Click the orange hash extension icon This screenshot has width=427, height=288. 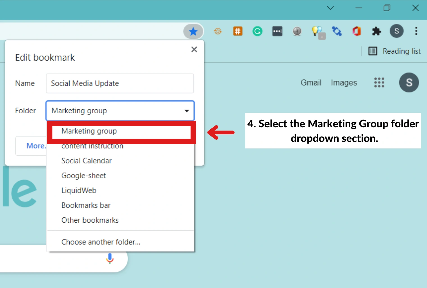238,31
